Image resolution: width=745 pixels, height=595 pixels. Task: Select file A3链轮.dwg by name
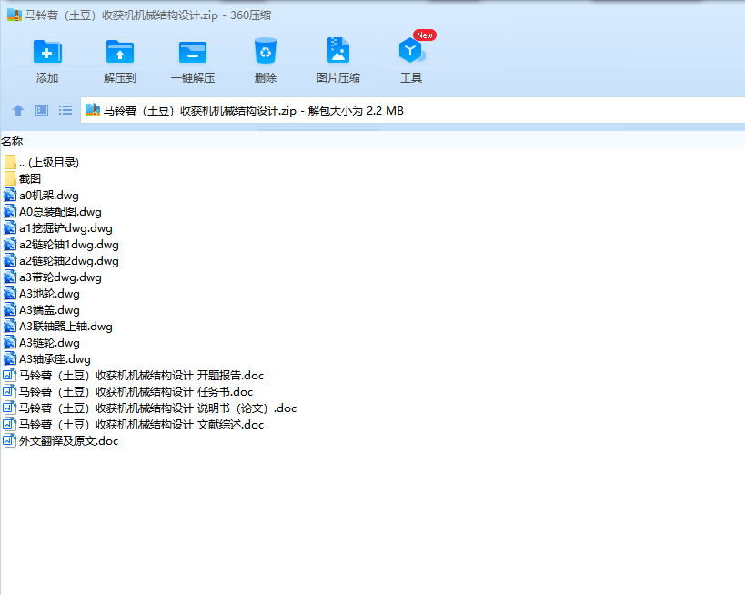(x=49, y=343)
